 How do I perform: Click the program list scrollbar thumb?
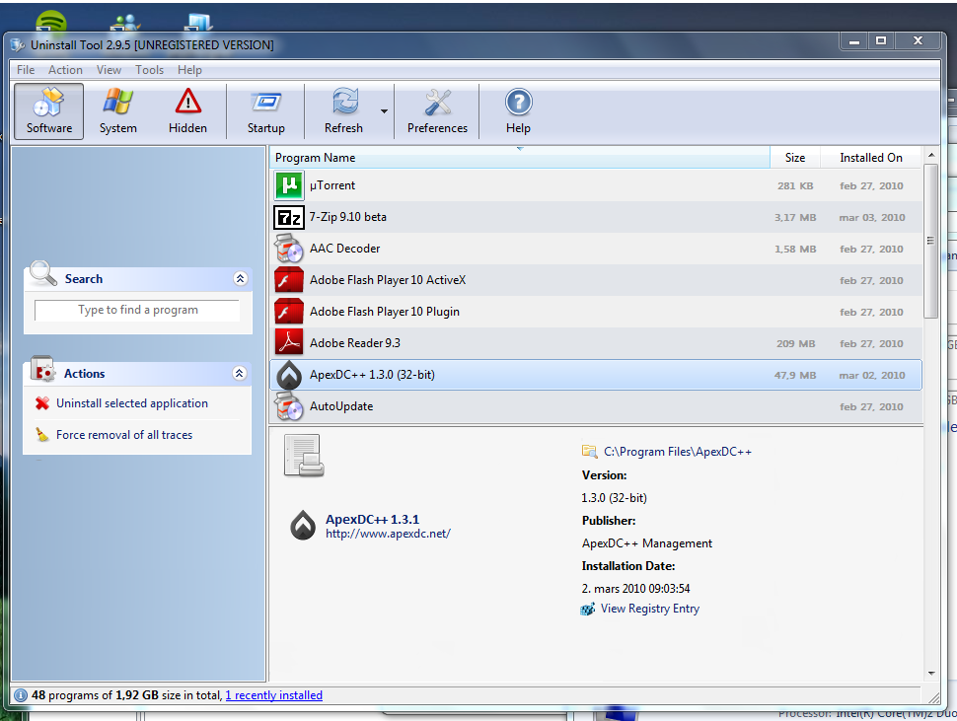coord(930,241)
